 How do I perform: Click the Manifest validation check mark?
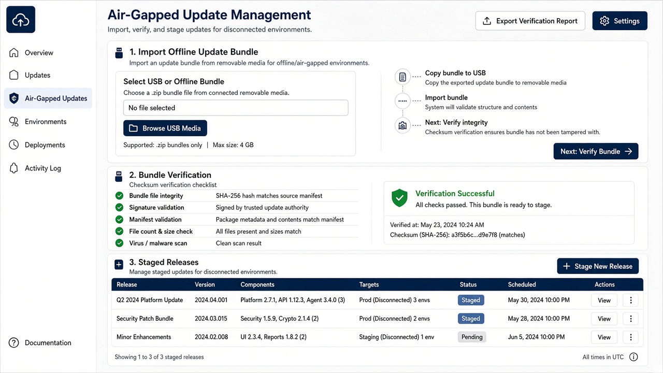[x=119, y=219]
